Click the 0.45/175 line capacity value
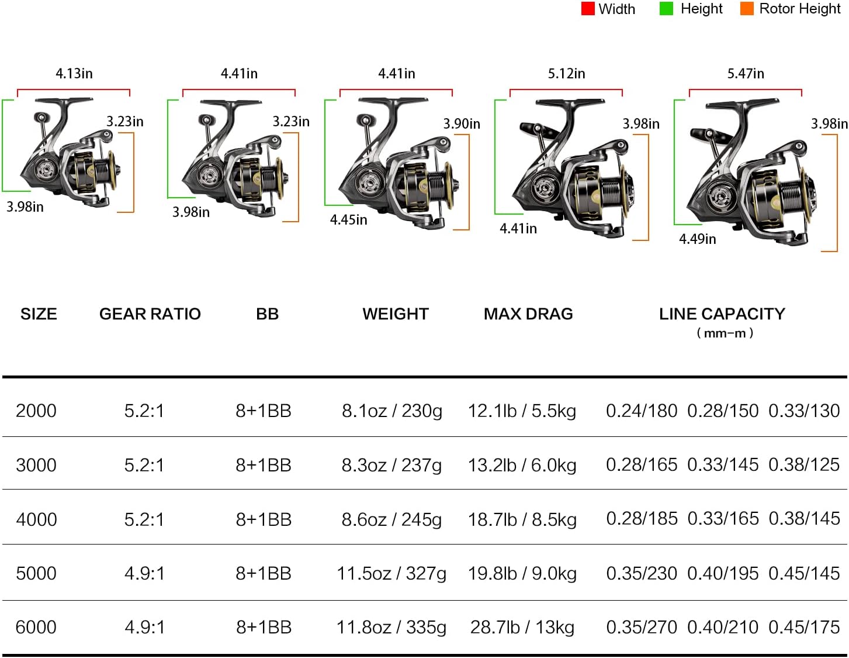The width and height of the screenshot is (849, 658). point(804,628)
